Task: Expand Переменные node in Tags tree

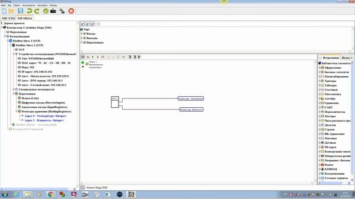Action: [x=82, y=43]
